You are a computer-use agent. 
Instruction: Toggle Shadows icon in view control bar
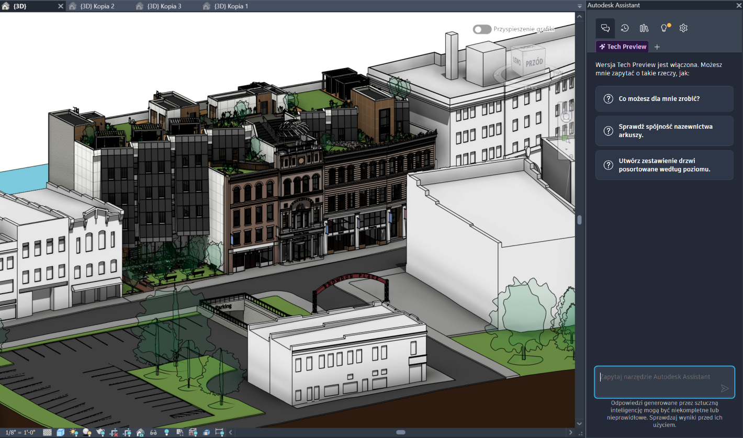point(87,432)
